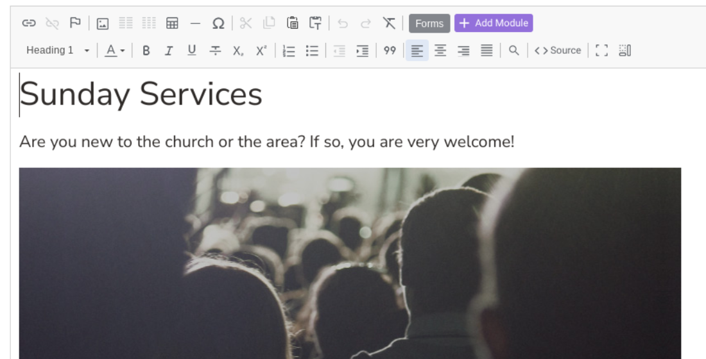Click the Unlink icon
Screen dimensions: 706x359
pos(52,23)
